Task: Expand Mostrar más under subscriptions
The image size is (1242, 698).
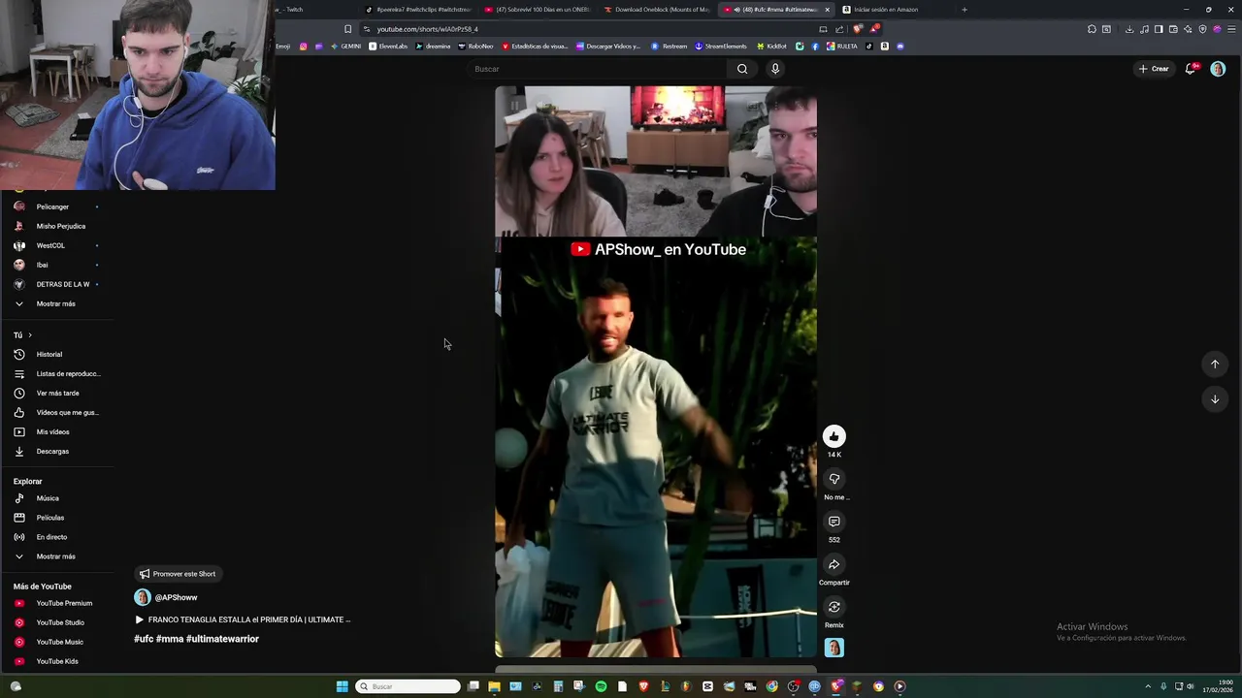Action: tap(55, 303)
